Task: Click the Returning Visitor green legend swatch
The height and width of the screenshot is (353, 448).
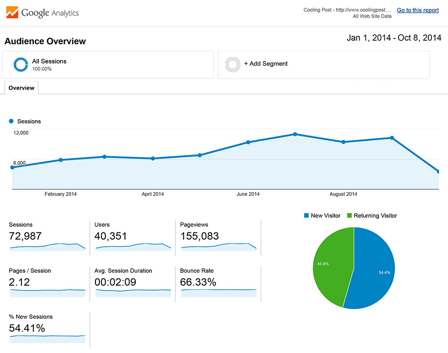Action: [x=349, y=216]
